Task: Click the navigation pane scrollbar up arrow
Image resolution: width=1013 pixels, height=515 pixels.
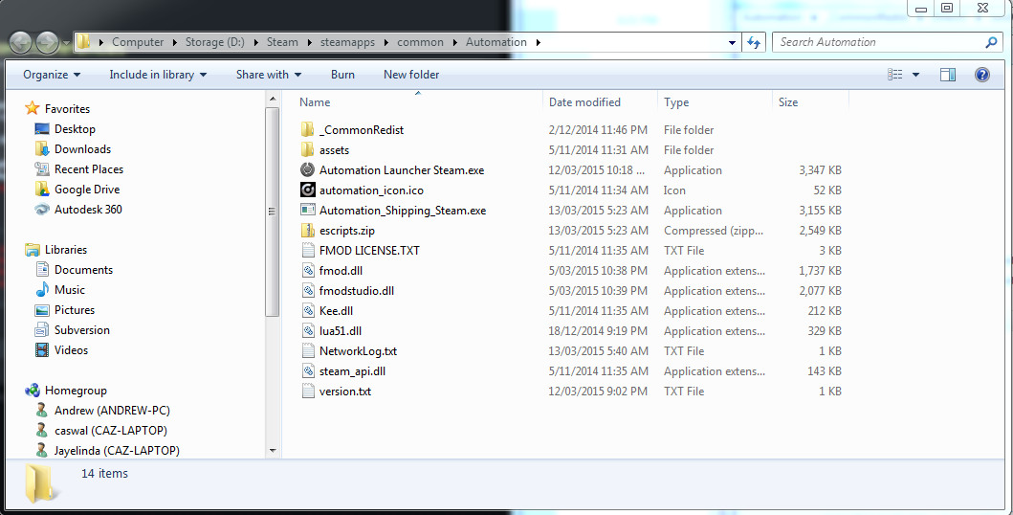Action: (x=272, y=99)
